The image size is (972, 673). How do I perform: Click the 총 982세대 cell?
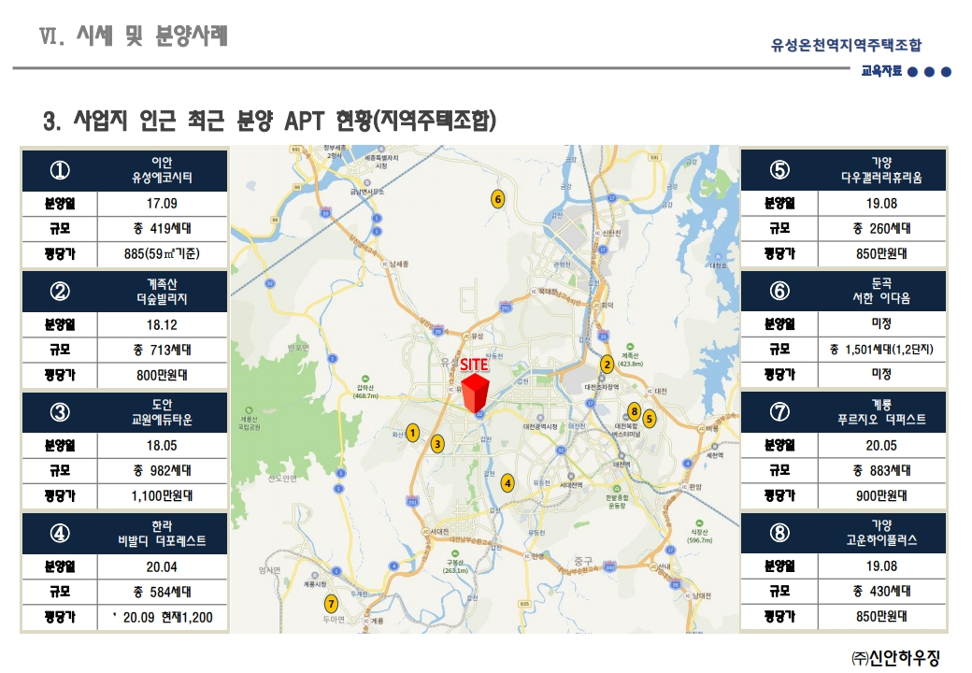coord(162,471)
